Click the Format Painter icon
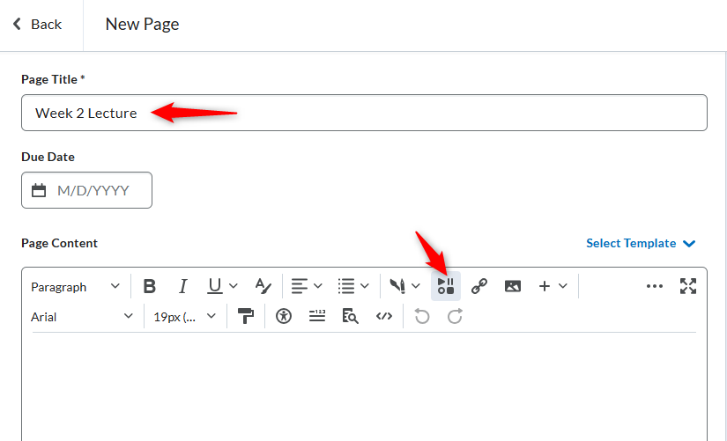 click(246, 317)
